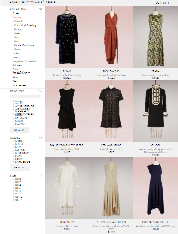Open Gowns subcategory
178x234 pixels.
pyautogui.click(x=18, y=29)
